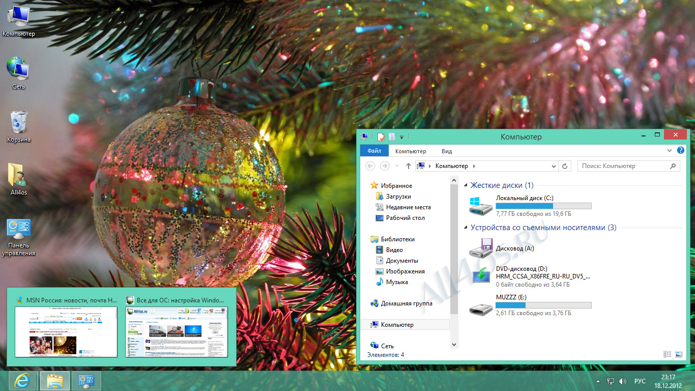Select DVD-дисковод (D:) drive
This screenshot has width=695, height=391.
pos(530,276)
